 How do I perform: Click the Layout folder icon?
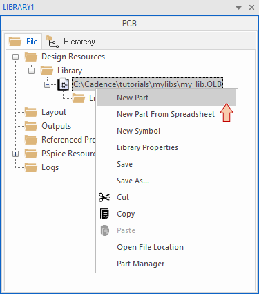31,112
